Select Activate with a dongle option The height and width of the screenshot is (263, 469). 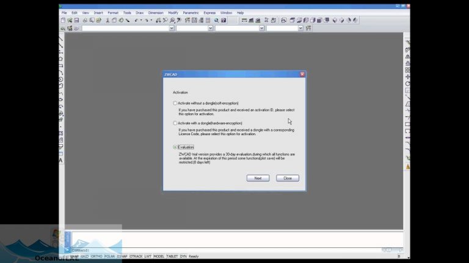tap(175, 123)
